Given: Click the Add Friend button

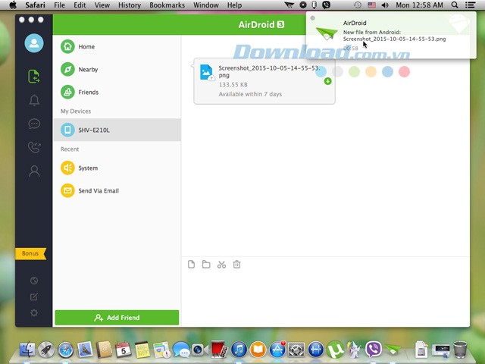Looking at the screenshot, I should (x=117, y=318).
